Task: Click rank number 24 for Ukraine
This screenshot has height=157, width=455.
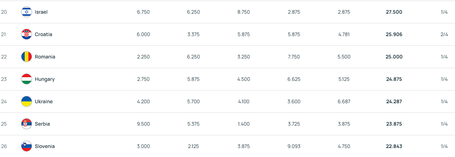Action: pos(4,101)
